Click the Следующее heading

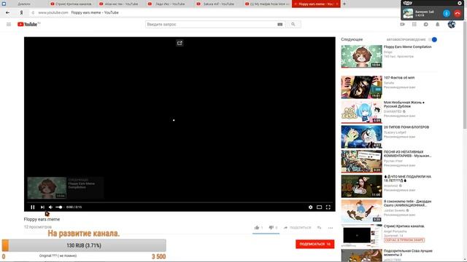[352, 39]
